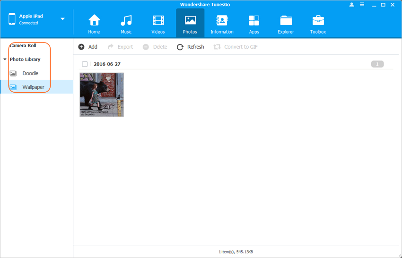Select the Doodle album
402x258 pixels.
30,73
